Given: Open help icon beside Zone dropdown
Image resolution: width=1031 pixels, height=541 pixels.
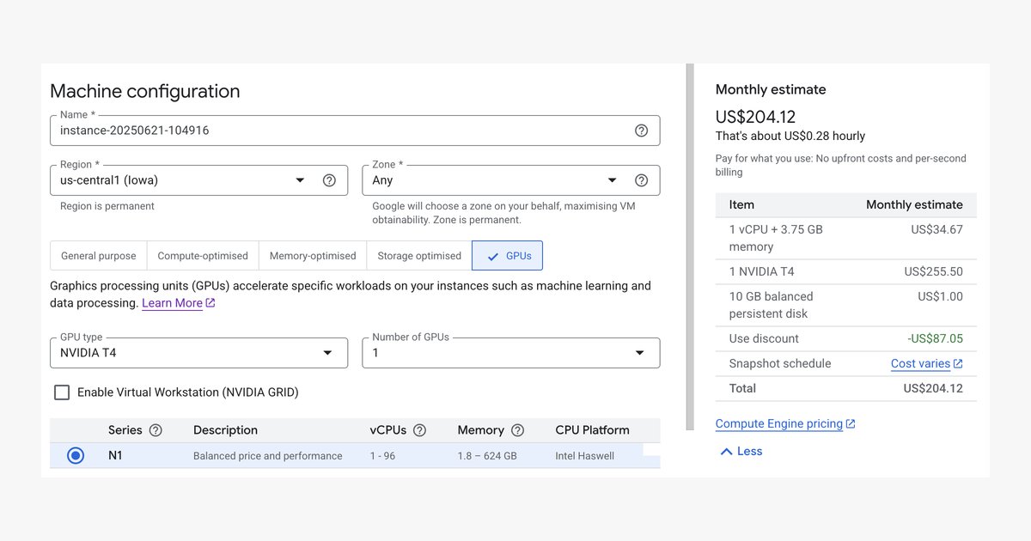Looking at the screenshot, I should (641, 180).
